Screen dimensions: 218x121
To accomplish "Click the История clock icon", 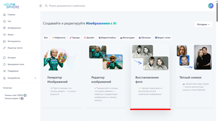I will click(4, 58).
